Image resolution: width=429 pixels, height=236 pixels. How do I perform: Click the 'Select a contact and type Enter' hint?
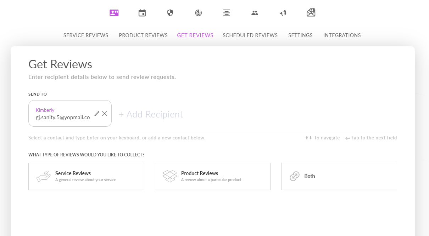(117, 138)
